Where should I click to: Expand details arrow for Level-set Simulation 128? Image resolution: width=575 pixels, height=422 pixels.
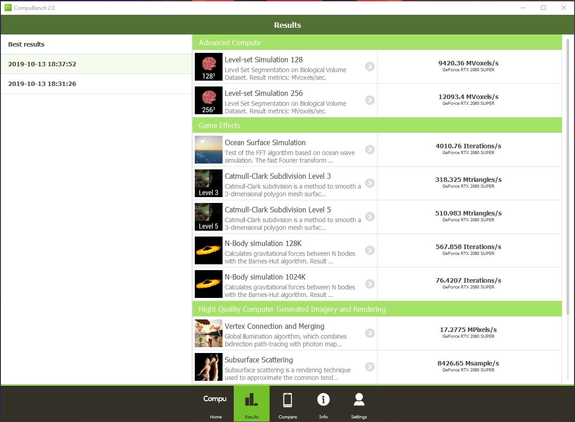click(370, 67)
